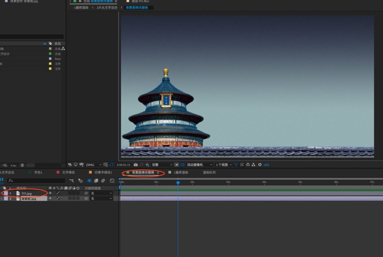Switch to the 1最终渲染 timeline tab
Image resolution: width=383 pixels, height=257 pixels.
[x=181, y=172]
